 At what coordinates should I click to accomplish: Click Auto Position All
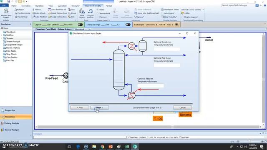(x=57, y=10)
